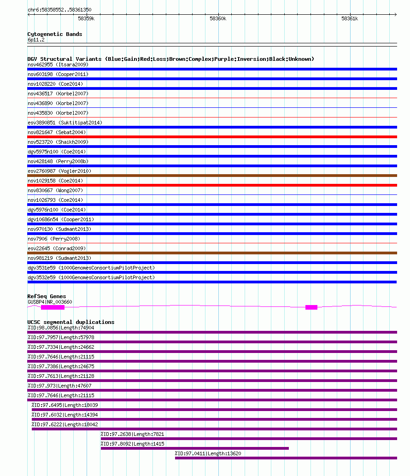Click esv3890851 (Suktitipat2014) label
Screen dimensions: 410x476
click(65, 123)
